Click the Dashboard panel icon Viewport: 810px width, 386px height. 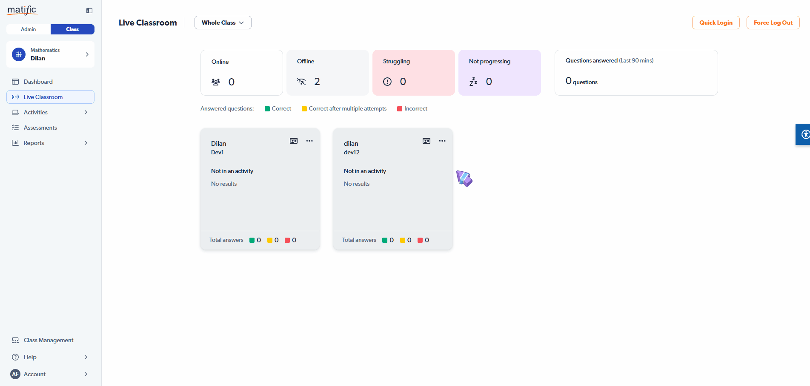16,82
